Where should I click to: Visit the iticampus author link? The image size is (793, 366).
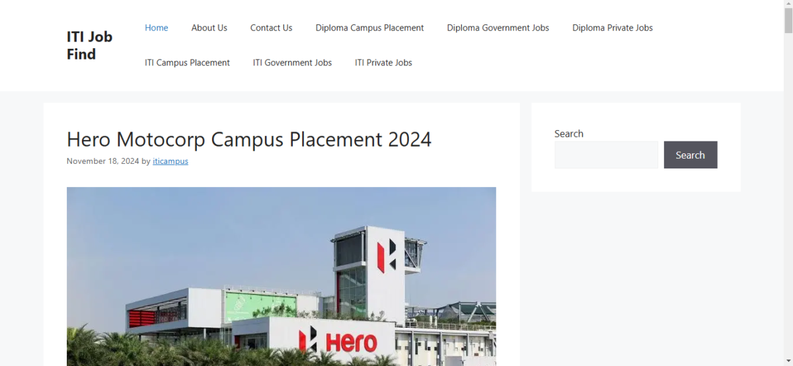pyautogui.click(x=170, y=161)
